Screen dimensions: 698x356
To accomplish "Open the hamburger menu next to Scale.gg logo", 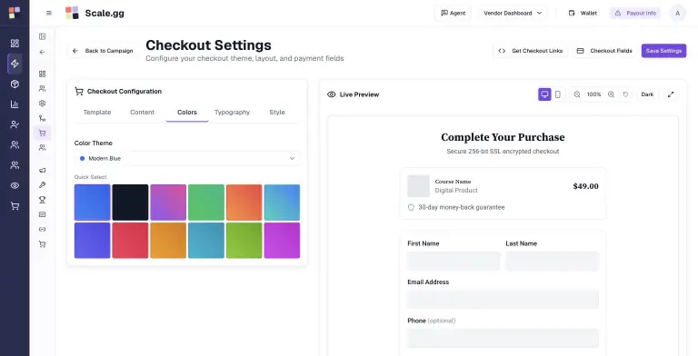I will point(49,14).
